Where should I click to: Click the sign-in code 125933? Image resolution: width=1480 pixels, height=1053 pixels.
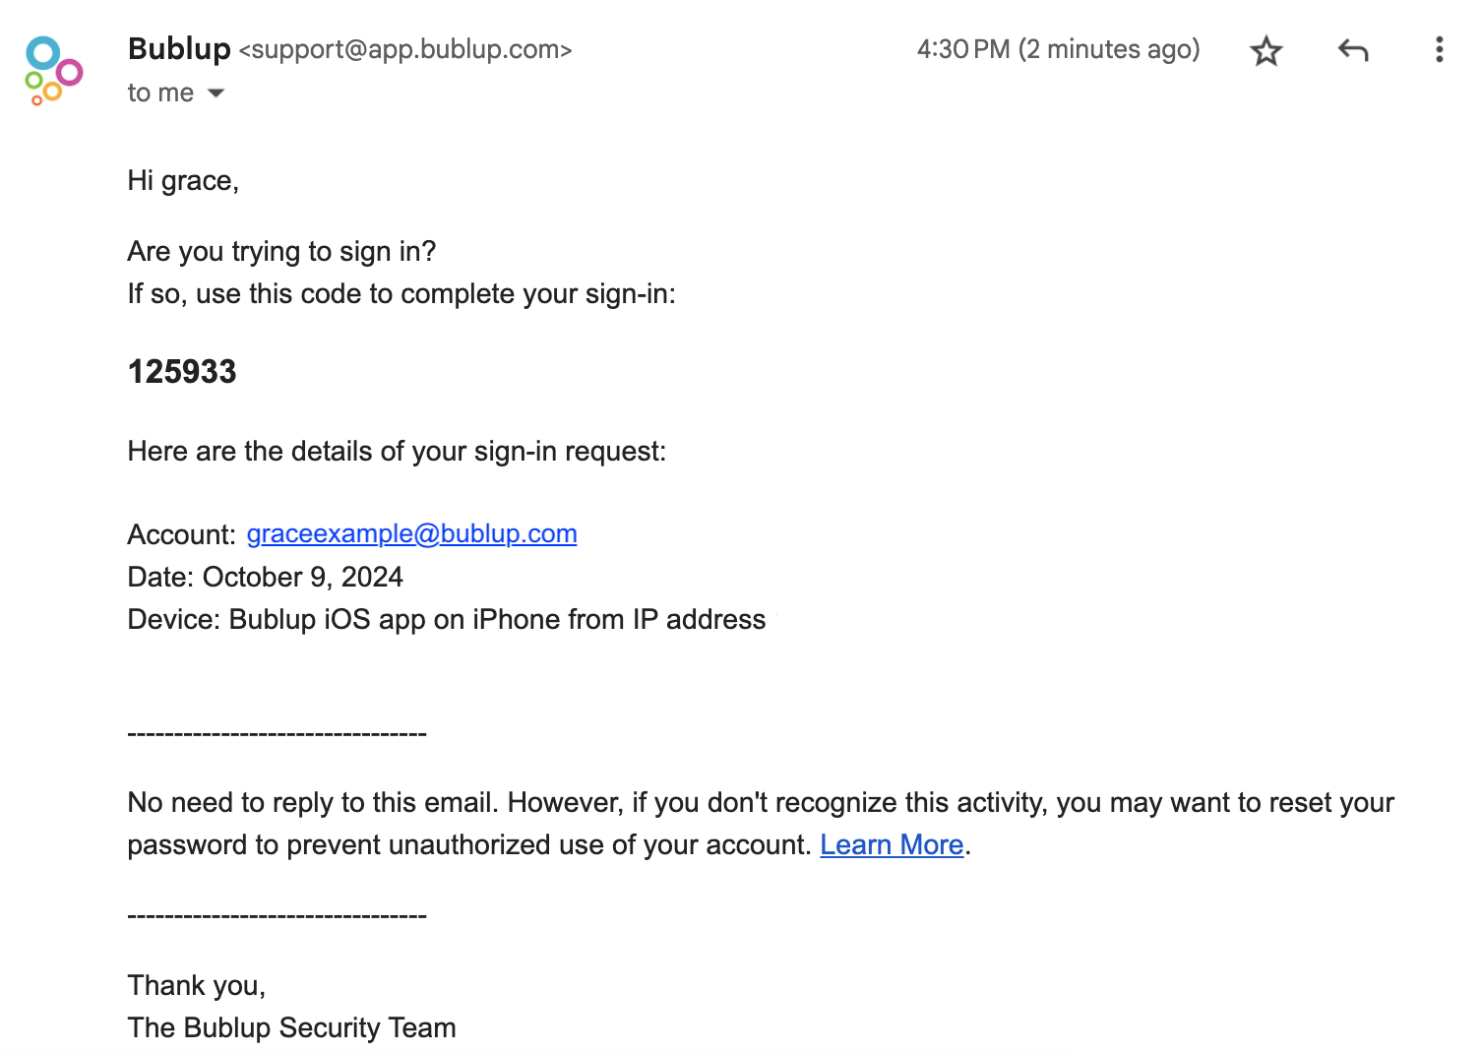[182, 372]
